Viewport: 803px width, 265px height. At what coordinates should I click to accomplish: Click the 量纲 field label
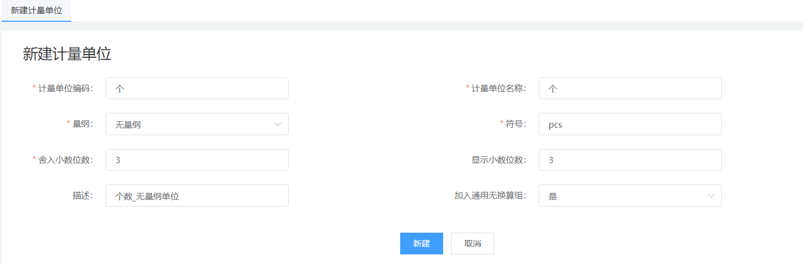click(82, 124)
